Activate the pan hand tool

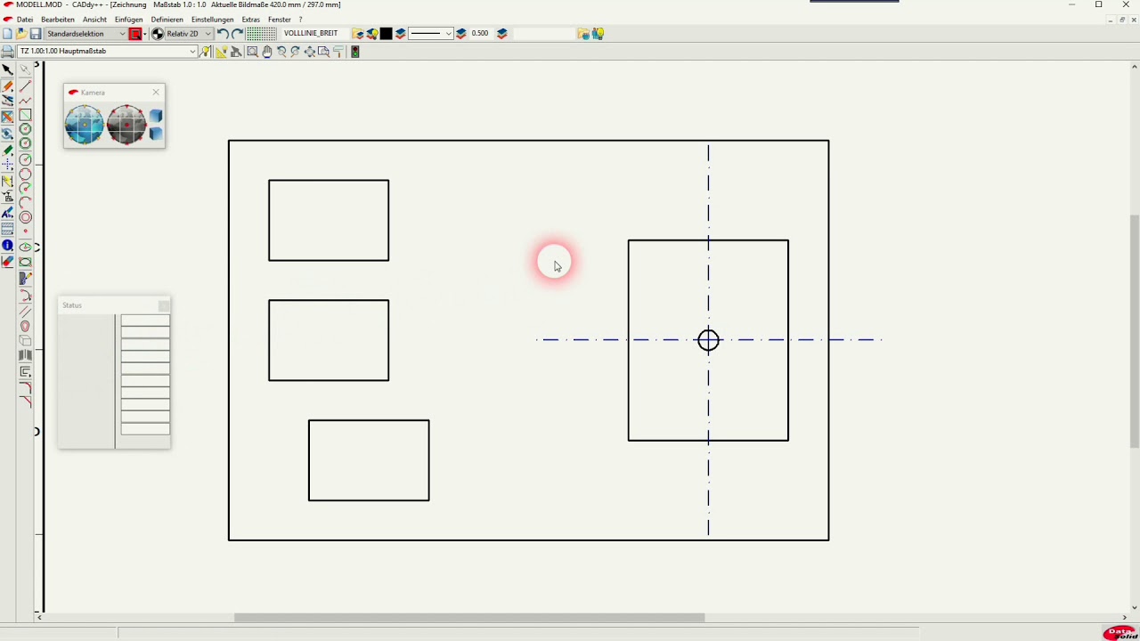[x=267, y=52]
